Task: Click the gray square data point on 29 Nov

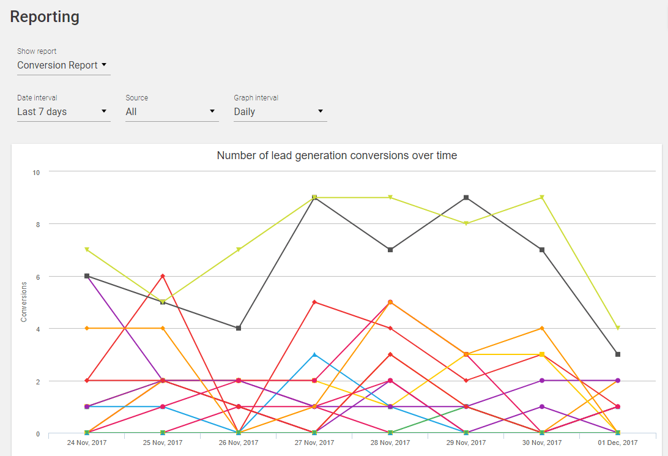Action: 466,198
